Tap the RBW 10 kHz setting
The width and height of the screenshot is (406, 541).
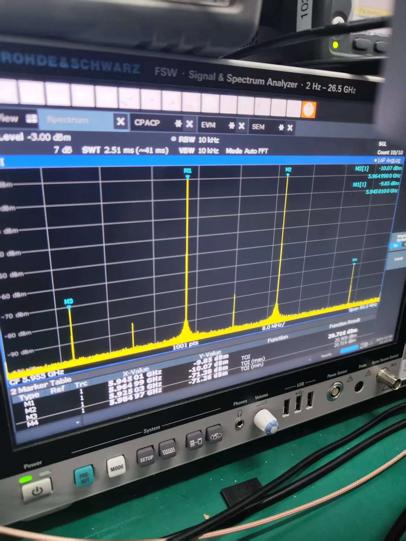[198, 140]
